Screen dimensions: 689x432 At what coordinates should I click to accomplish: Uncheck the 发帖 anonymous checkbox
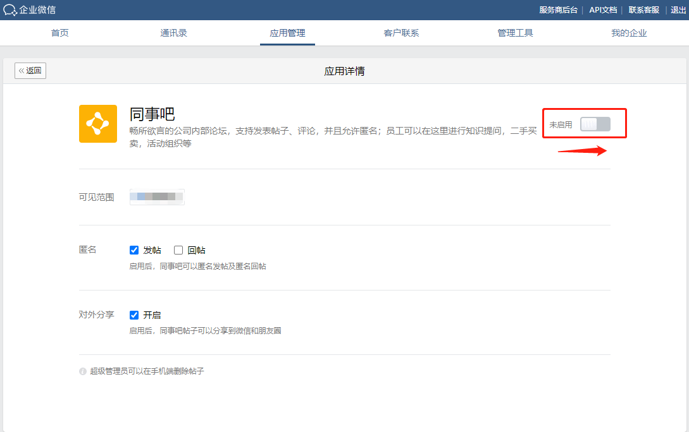(134, 250)
